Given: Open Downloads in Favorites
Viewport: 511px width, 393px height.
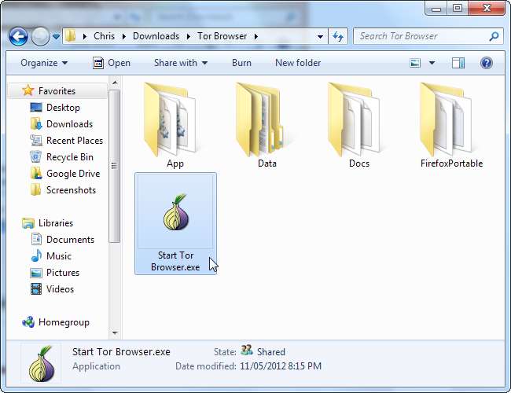Looking at the screenshot, I should [69, 124].
